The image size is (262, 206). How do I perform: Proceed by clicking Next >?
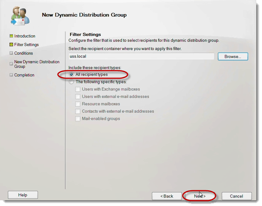click(x=200, y=196)
